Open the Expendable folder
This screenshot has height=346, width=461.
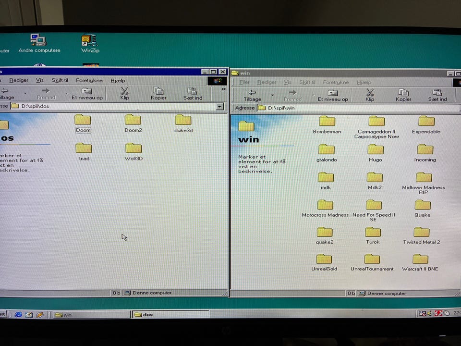426,125
